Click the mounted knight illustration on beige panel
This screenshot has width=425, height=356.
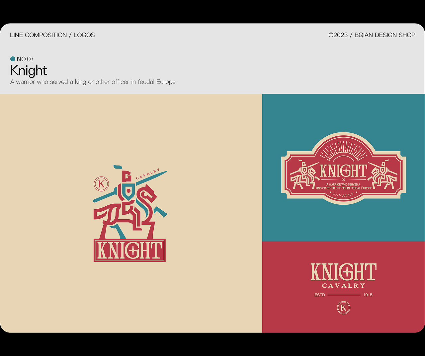130,202
